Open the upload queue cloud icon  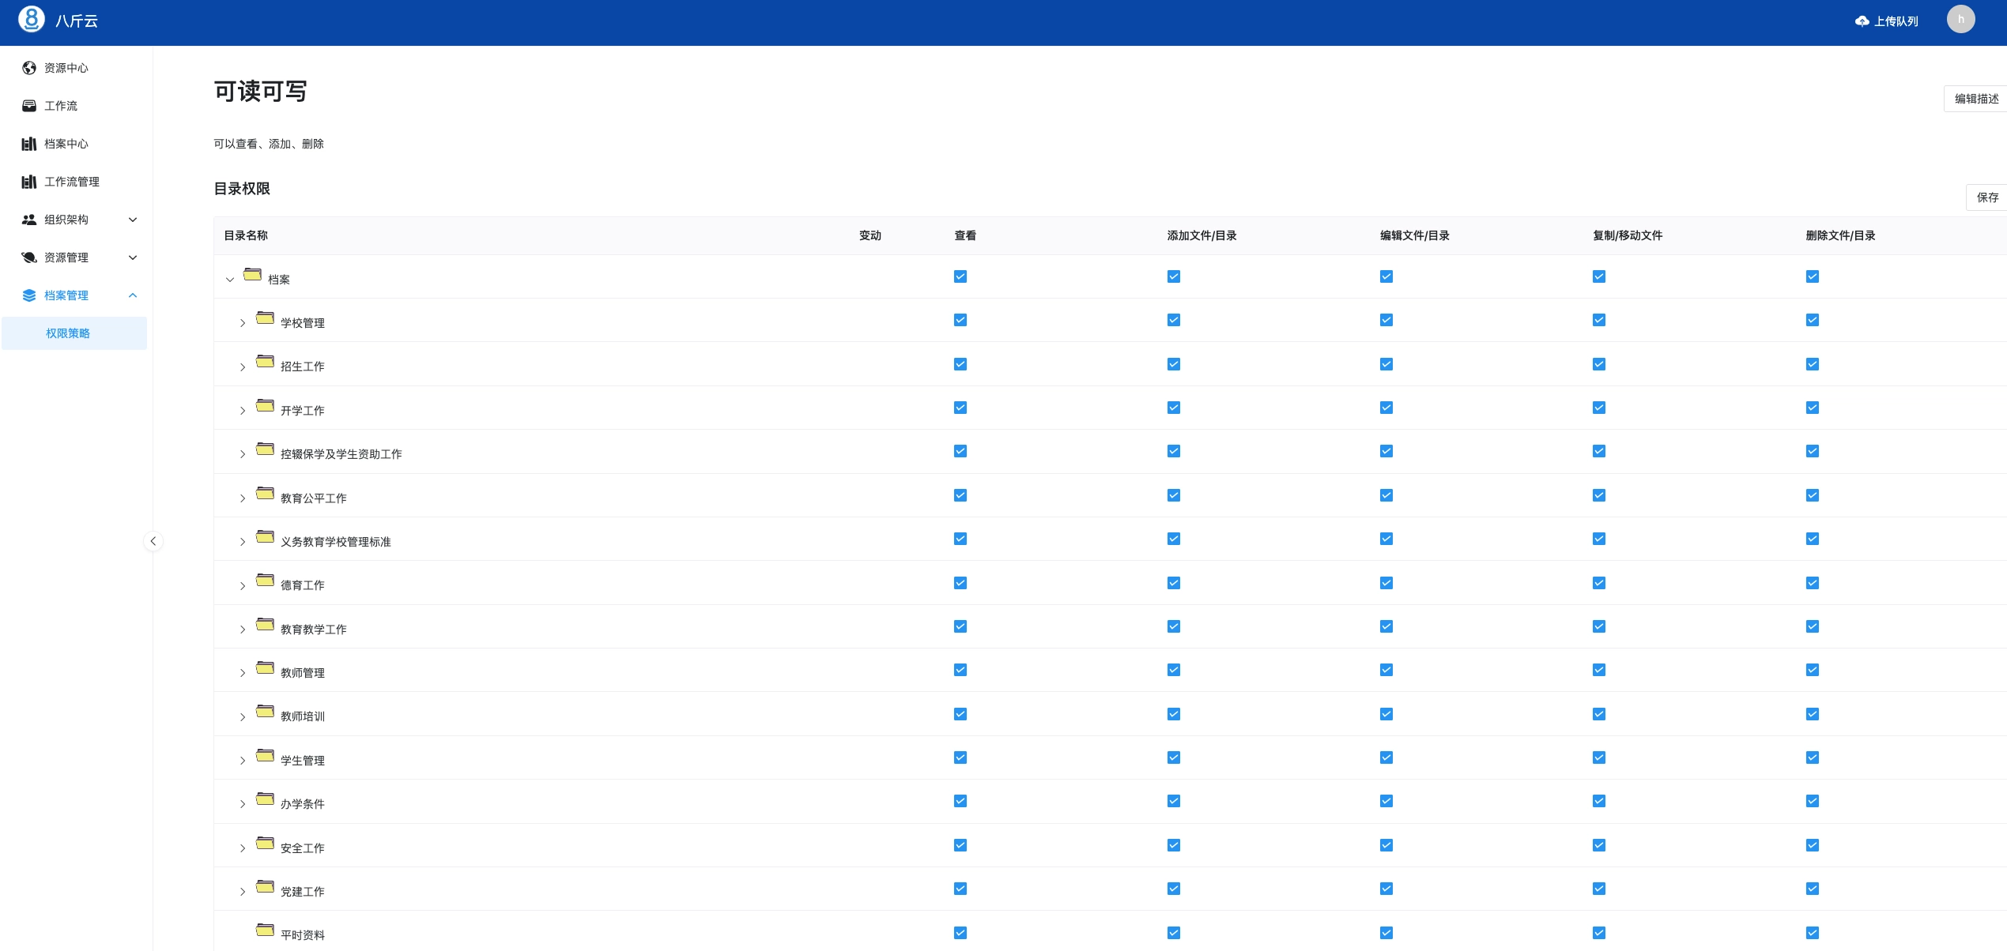point(1862,21)
